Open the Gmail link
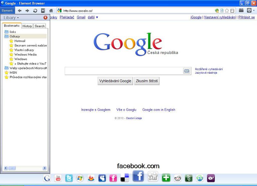 point(81,17)
